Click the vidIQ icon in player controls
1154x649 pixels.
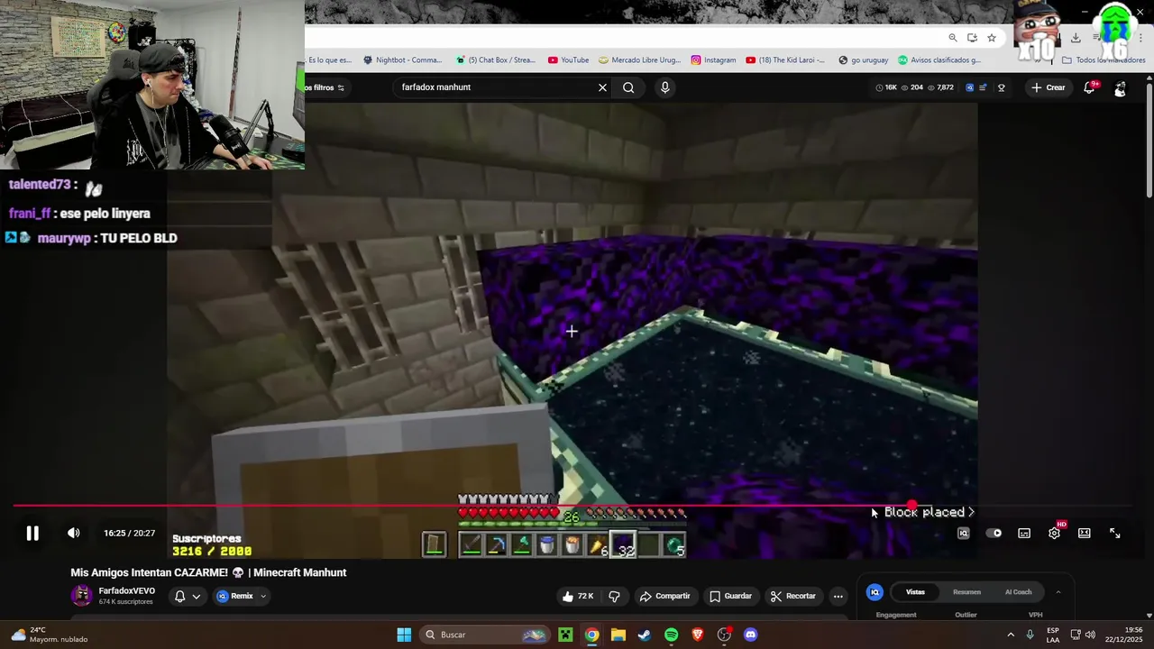[963, 533]
